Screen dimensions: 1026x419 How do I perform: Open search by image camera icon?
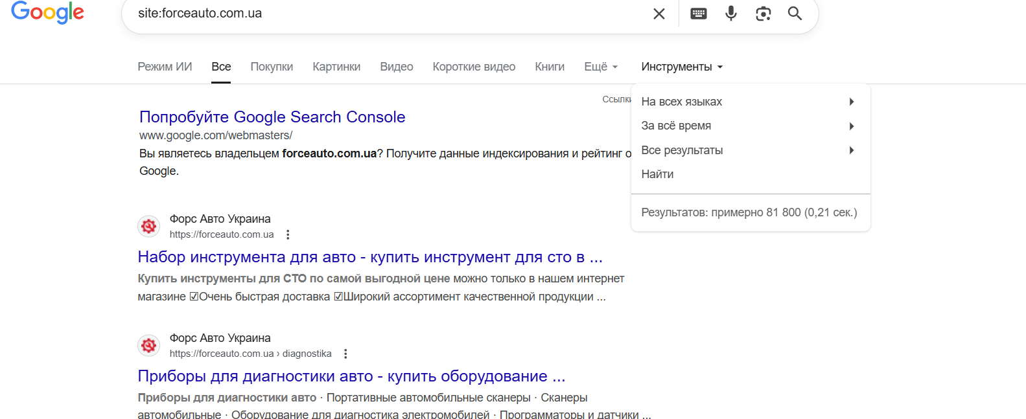click(764, 14)
